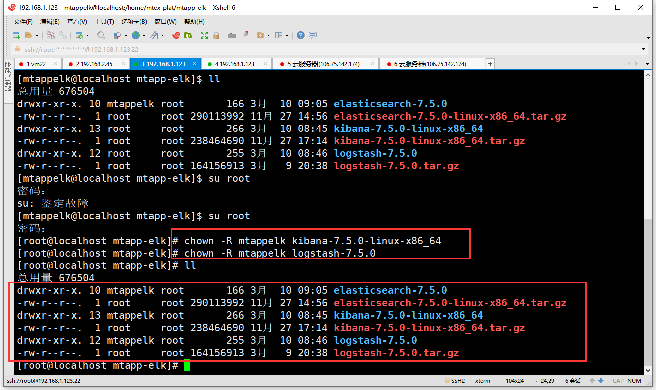
Task: Click SSH2 in the status bar
Action: (x=454, y=381)
